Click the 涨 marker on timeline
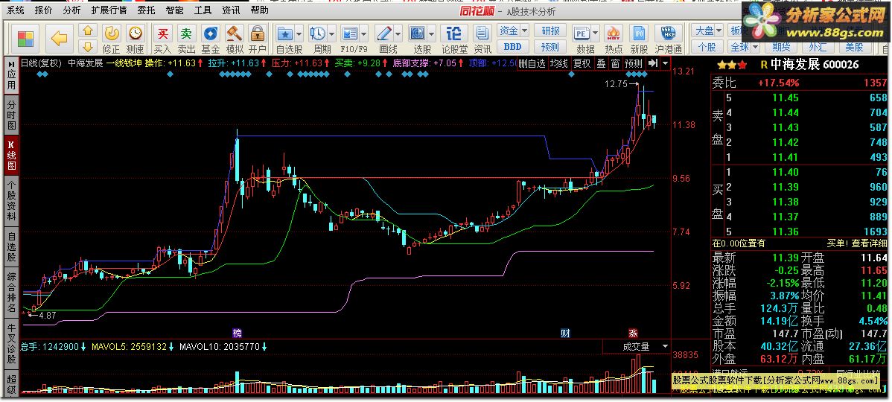Screen dimensions: 892x402 point(633,334)
